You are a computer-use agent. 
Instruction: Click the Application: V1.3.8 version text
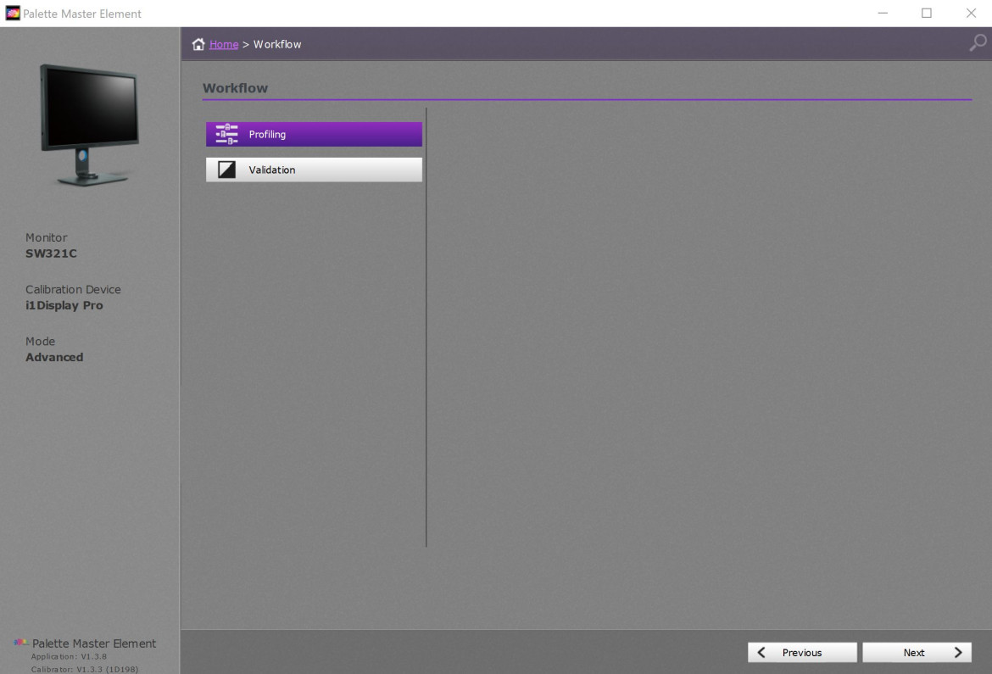69,657
